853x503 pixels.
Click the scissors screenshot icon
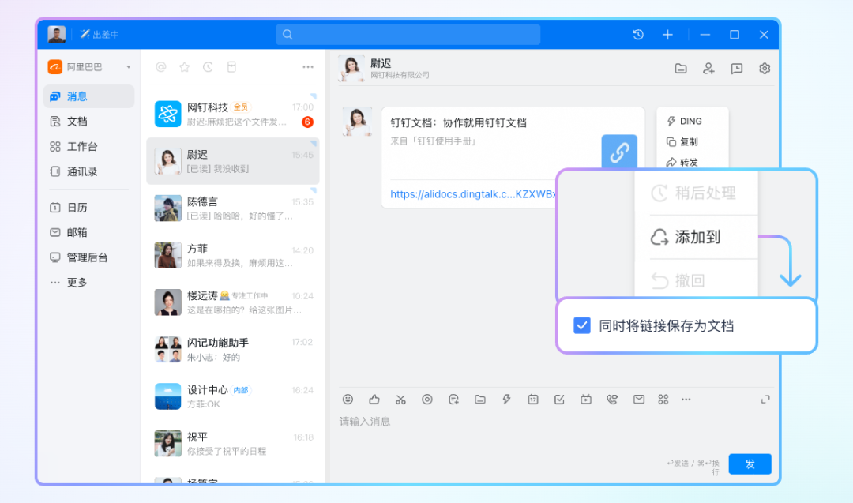pos(400,400)
